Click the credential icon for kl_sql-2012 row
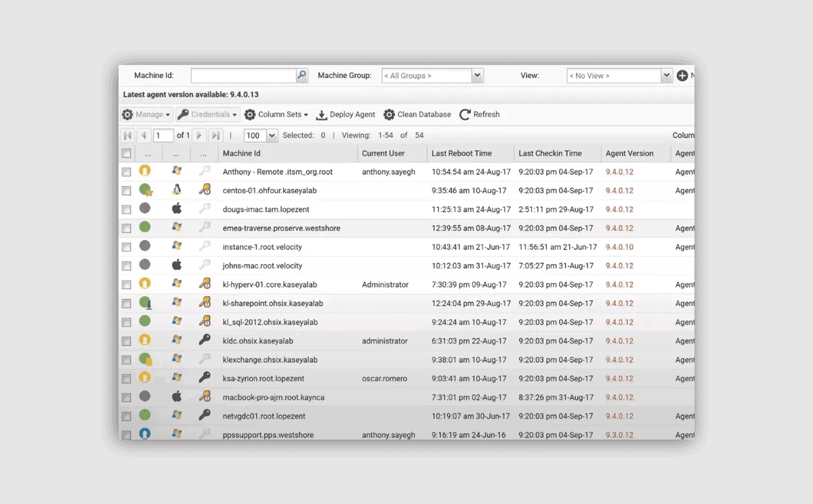The image size is (813, 504). [x=205, y=321]
